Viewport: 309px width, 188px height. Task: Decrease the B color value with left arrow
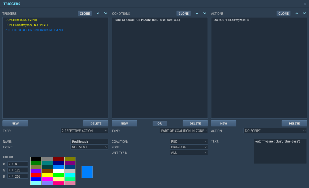pyautogui.click(x=10, y=176)
